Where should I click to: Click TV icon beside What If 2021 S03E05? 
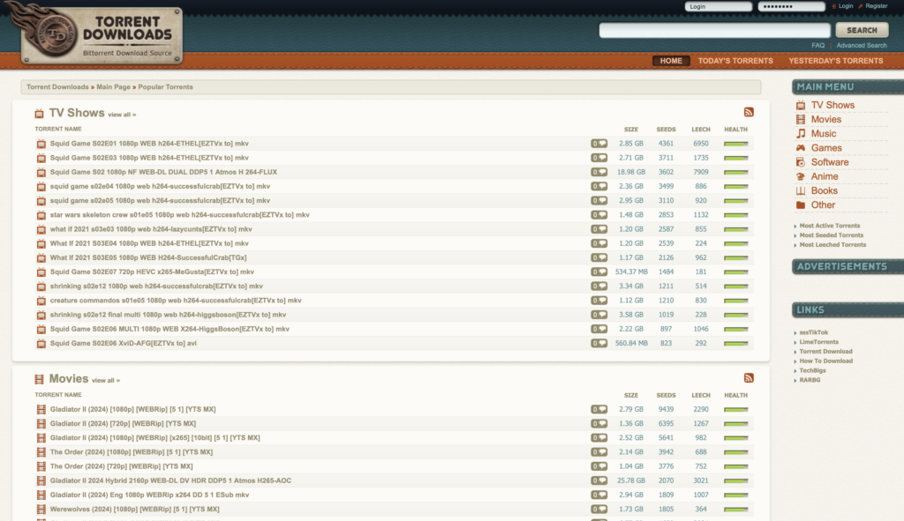coord(41,258)
